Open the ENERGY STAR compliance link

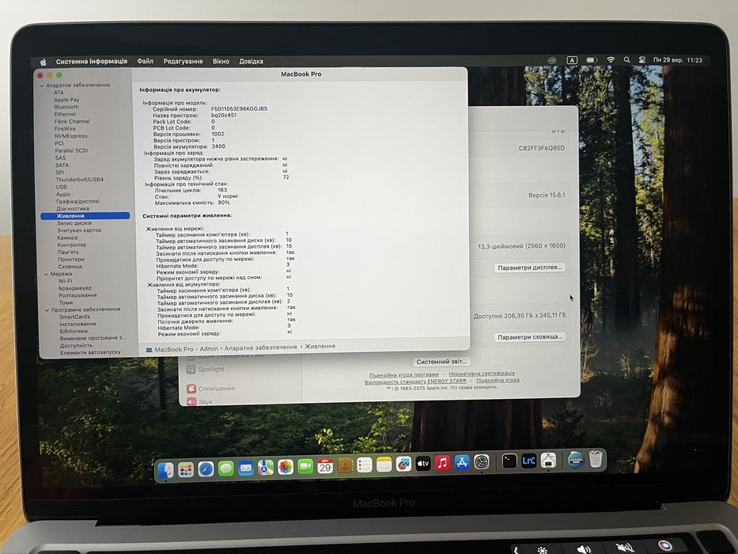[x=415, y=381]
